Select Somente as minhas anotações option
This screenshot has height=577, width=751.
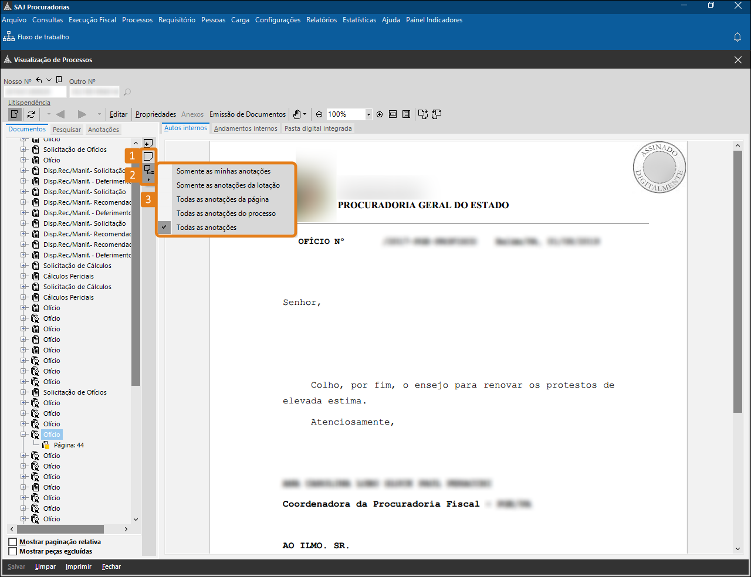click(224, 171)
